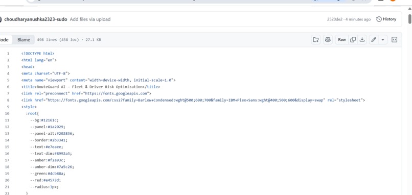
Task: Click the --panel:#1a2029 declaration
Action: pyautogui.click(x=48, y=127)
